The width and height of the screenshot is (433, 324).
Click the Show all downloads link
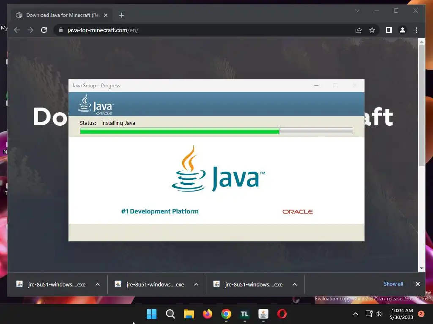(x=393, y=284)
